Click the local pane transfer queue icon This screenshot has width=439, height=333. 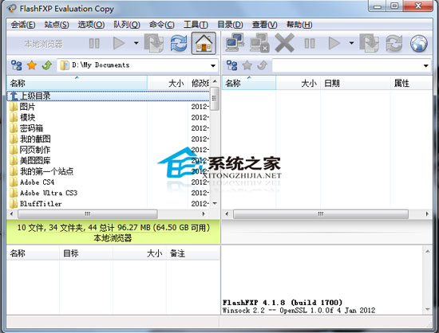point(154,43)
